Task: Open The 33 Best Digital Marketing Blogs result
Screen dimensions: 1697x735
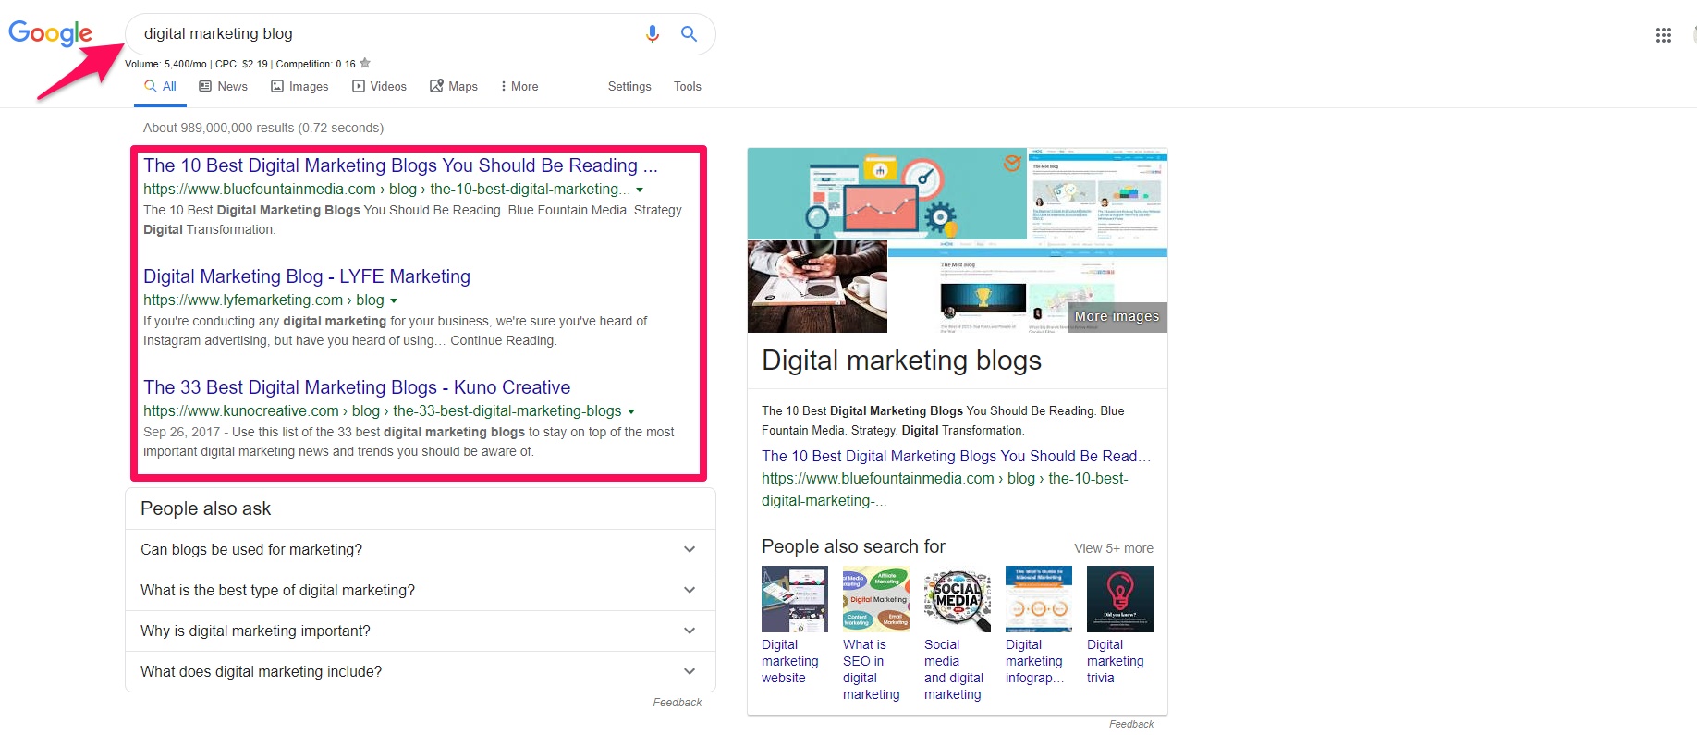Action: (x=357, y=387)
